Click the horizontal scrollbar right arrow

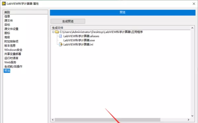[x=188, y=120]
